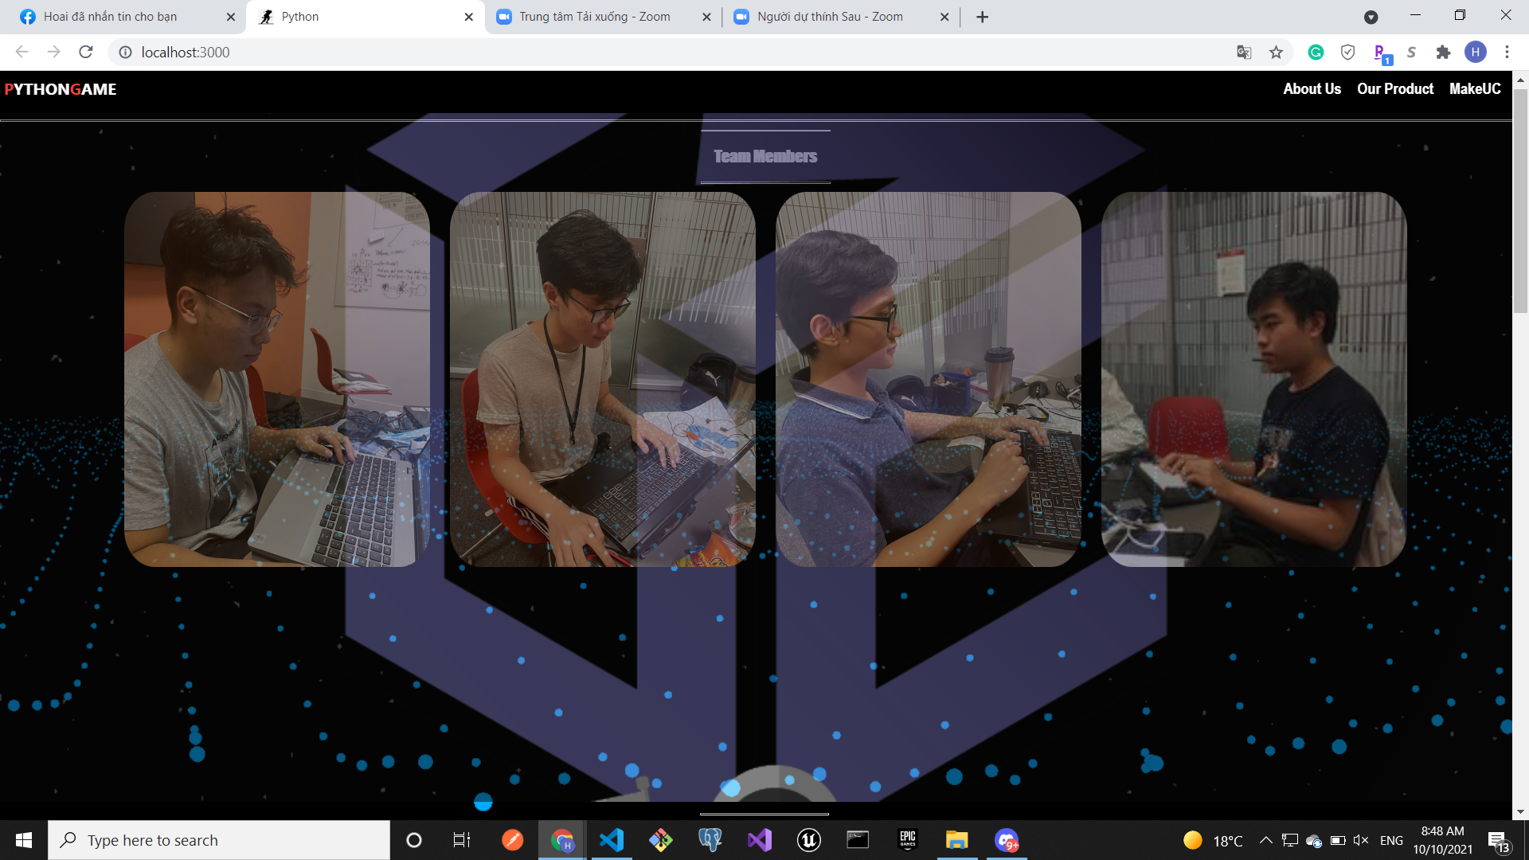Viewport: 1529px width, 860px height.
Task: Go to About Us section
Action: tap(1312, 89)
